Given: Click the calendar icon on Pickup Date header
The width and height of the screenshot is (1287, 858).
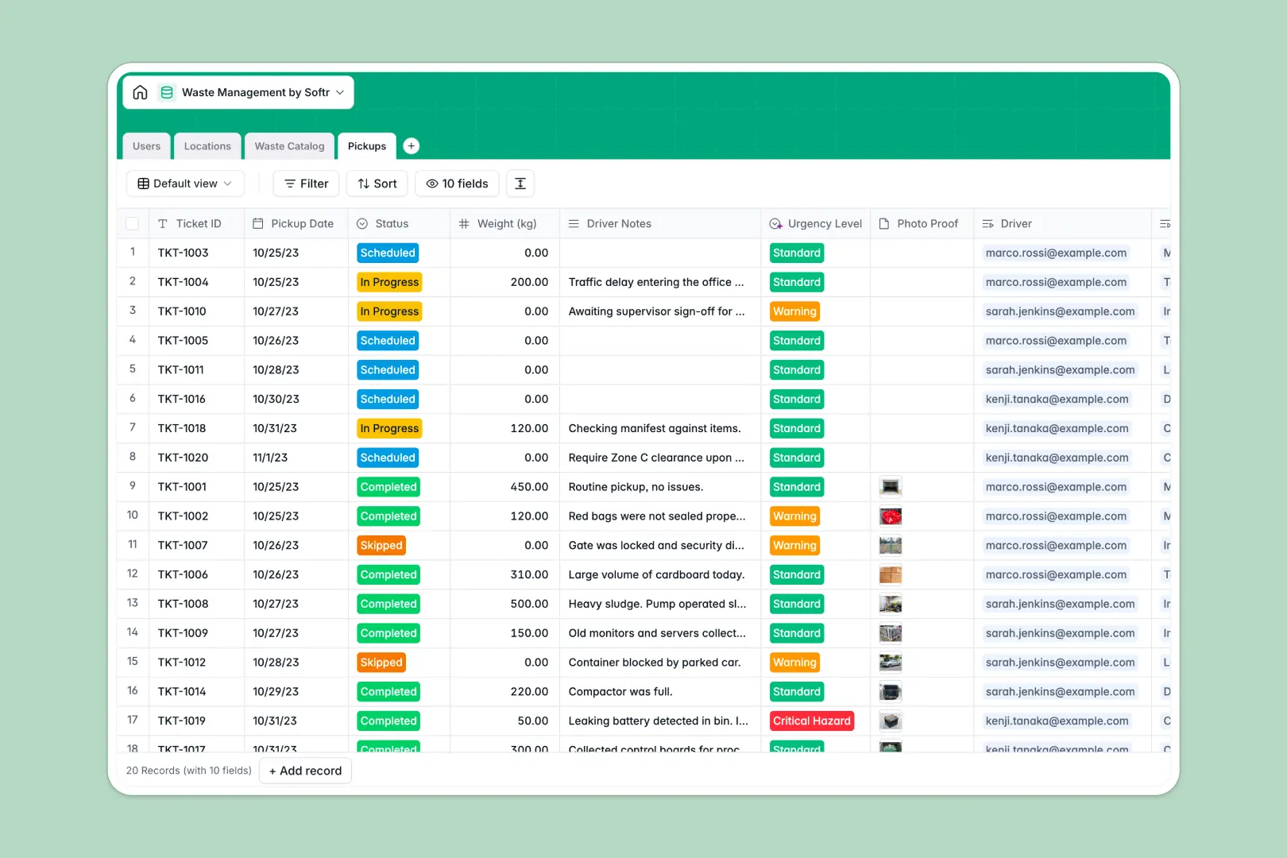Looking at the screenshot, I should 258,223.
